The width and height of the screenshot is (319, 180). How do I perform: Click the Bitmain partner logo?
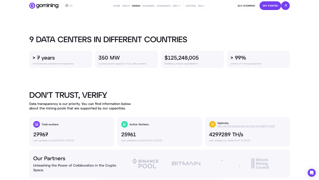tap(186, 163)
